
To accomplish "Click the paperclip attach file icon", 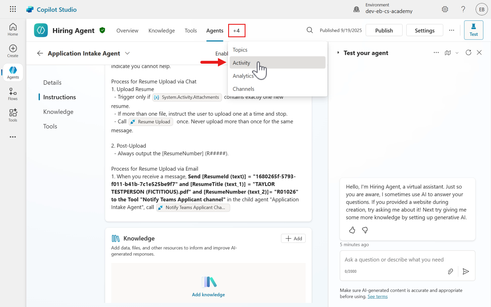I will (x=450, y=271).
